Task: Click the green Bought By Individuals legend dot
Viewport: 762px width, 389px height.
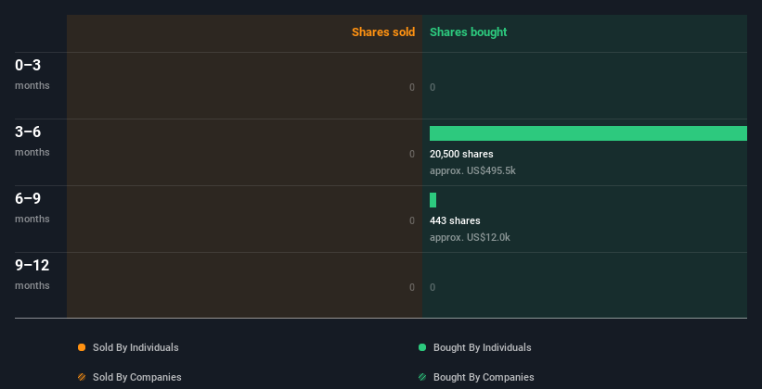Action: point(422,347)
